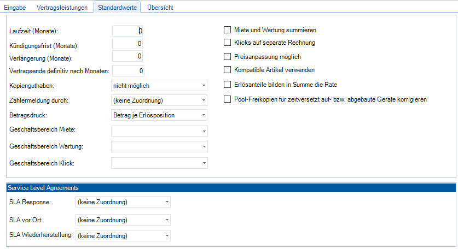Enable Miete und Wartung summieren
Image resolution: width=458 pixels, height=249 pixels.
(x=228, y=30)
